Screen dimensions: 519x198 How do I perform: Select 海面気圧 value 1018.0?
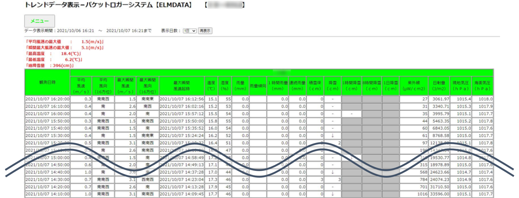click(482, 99)
